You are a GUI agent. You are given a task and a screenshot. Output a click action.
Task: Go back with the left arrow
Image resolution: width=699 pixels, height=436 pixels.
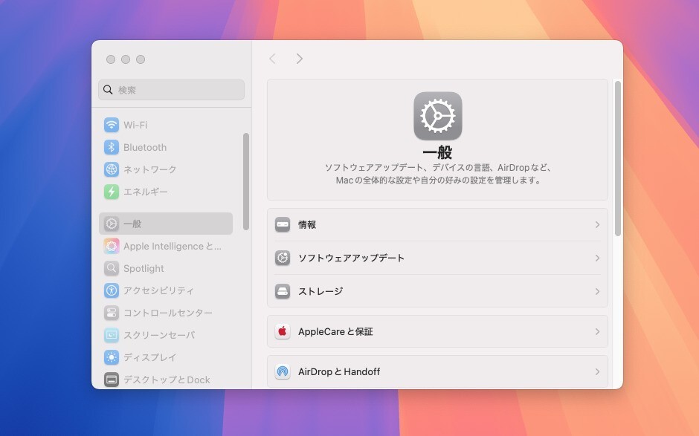pos(272,59)
